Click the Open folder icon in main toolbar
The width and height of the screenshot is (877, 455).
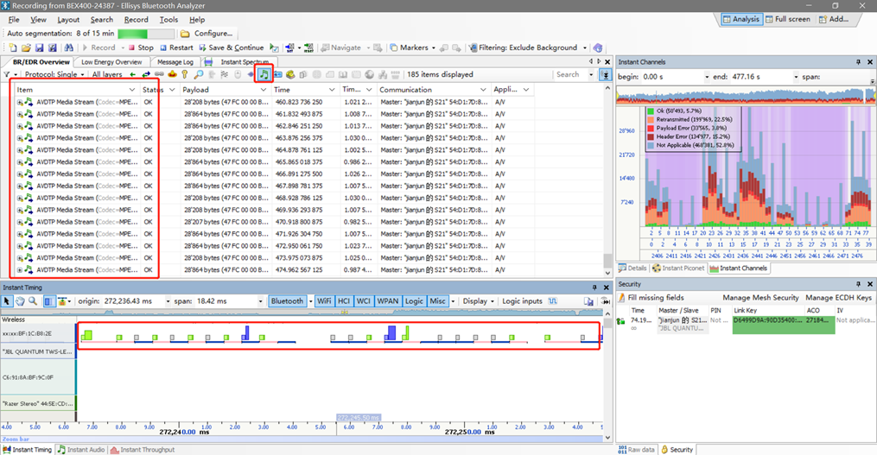pyautogui.click(x=26, y=48)
